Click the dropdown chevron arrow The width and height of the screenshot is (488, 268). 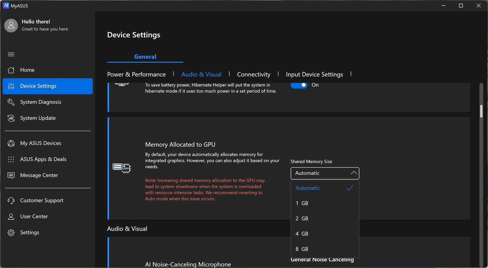coord(354,173)
